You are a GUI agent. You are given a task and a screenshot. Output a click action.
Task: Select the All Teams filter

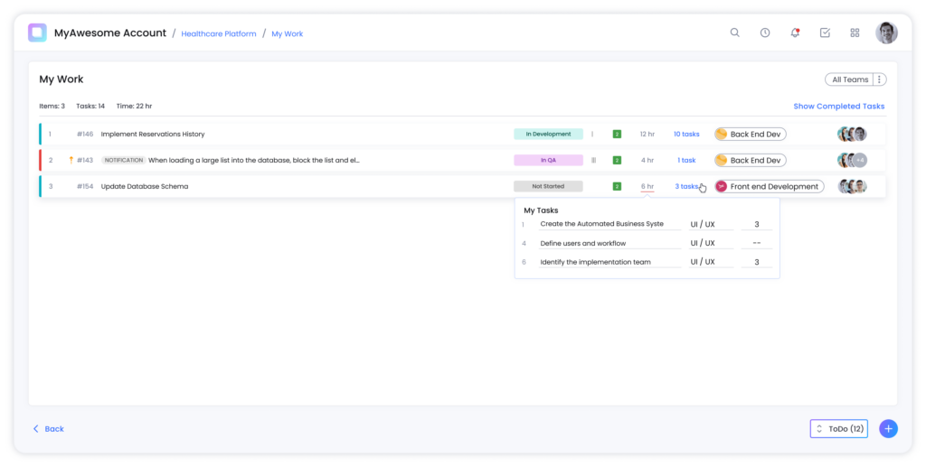coord(849,79)
